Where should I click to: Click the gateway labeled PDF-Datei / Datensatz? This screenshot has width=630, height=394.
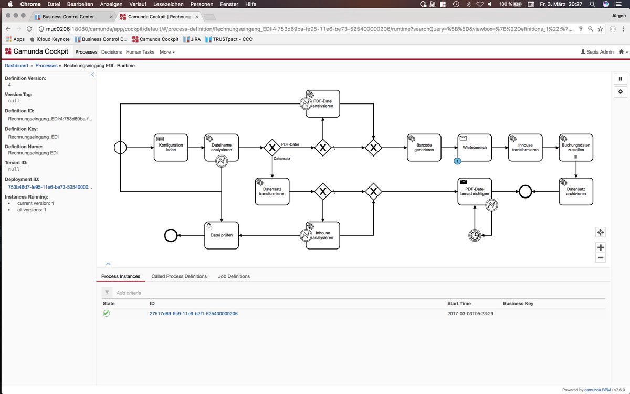pos(272,148)
